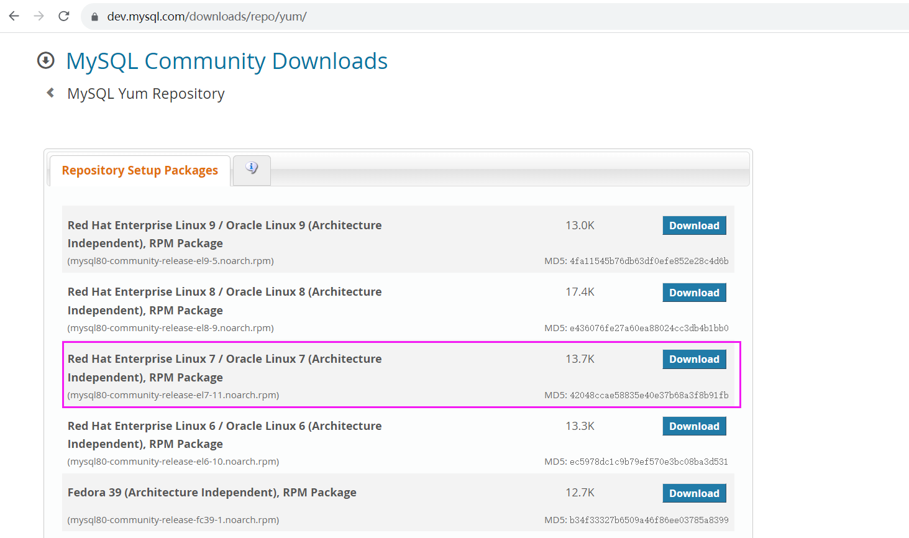This screenshot has width=909, height=538.
Task: Open the MySQL Community Downloads heading link
Action: (227, 61)
